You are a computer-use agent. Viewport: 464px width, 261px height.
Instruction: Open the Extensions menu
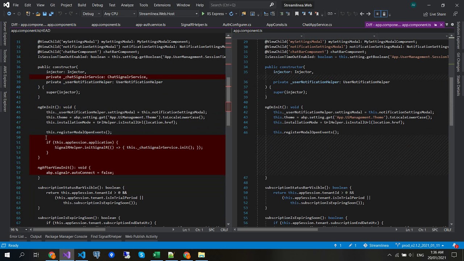tap(162, 5)
